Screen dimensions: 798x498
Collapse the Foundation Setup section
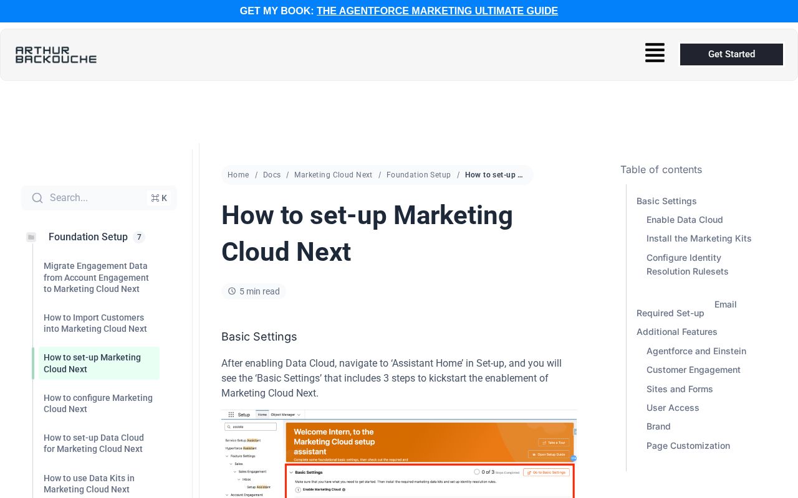point(88,237)
